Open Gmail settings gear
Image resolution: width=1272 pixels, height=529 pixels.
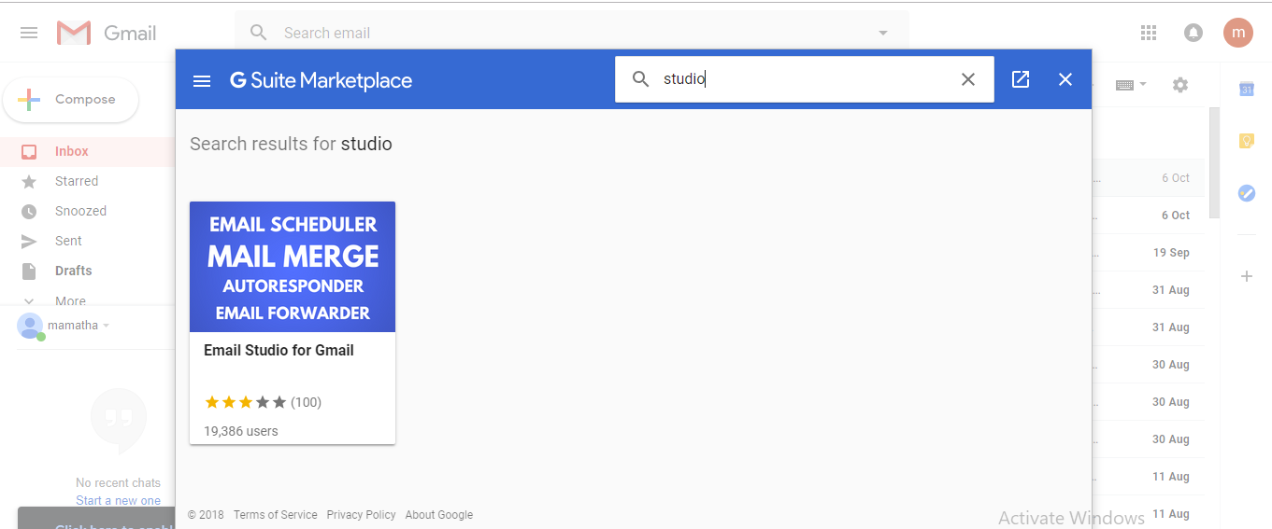click(x=1180, y=85)
